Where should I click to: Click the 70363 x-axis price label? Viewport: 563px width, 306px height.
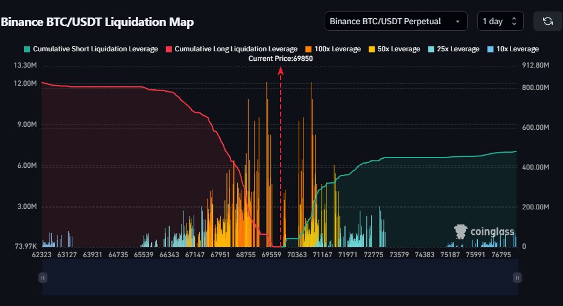coord(297,255)
